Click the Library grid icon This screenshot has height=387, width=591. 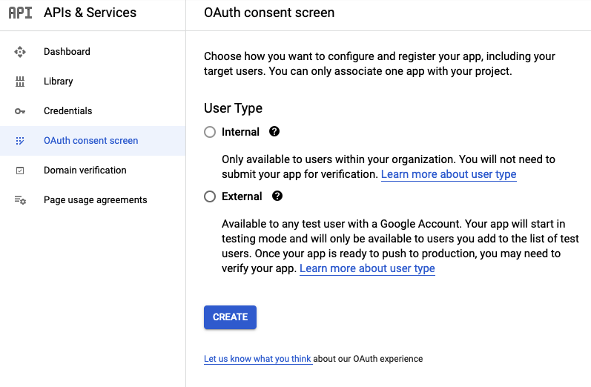(x=20, y=82)
